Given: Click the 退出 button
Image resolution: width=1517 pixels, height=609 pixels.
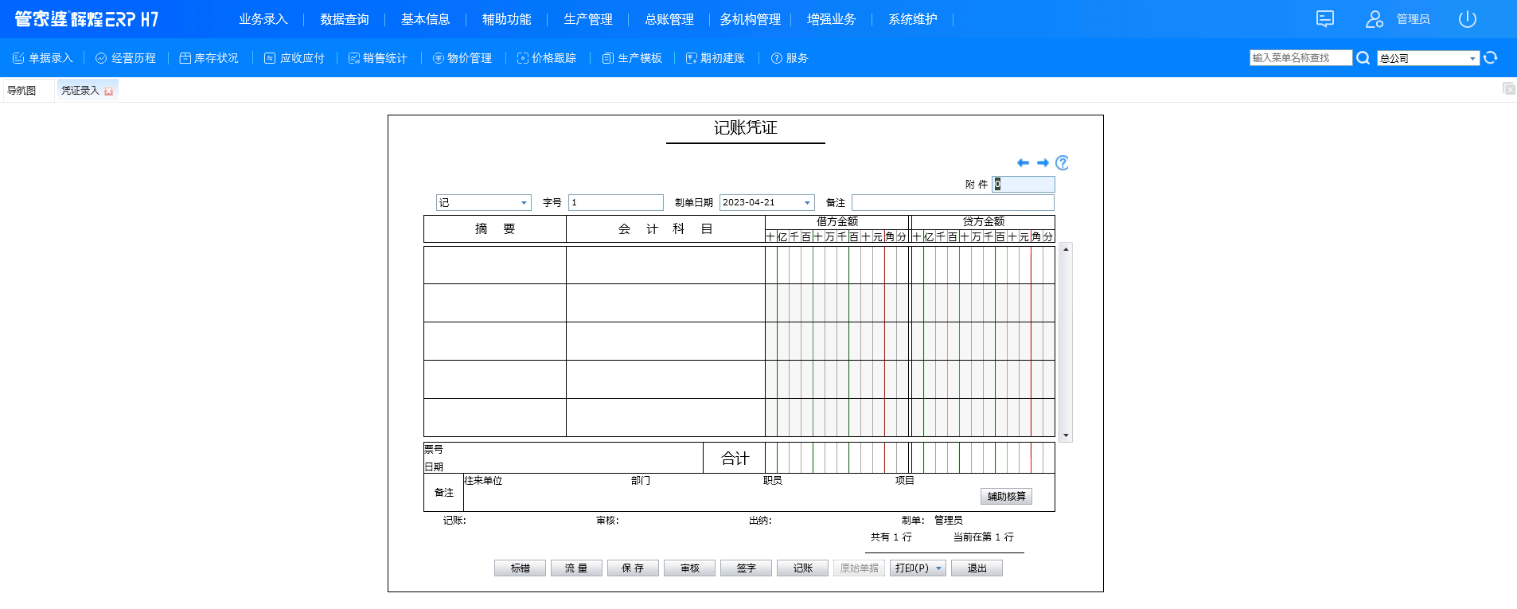Looking at the screenshot, I should [977, 568].
